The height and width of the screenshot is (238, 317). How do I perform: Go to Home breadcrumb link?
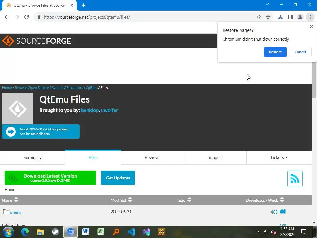pyautogui.click(x=7, y=88)
